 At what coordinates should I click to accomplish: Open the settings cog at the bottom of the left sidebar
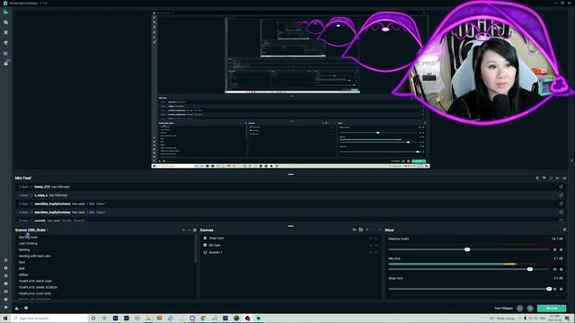click(5, 307)
